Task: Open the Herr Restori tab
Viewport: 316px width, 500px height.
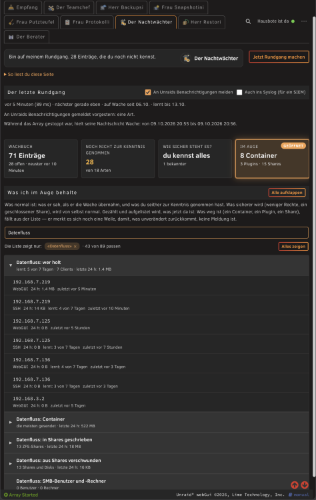Action: (201, 22)
